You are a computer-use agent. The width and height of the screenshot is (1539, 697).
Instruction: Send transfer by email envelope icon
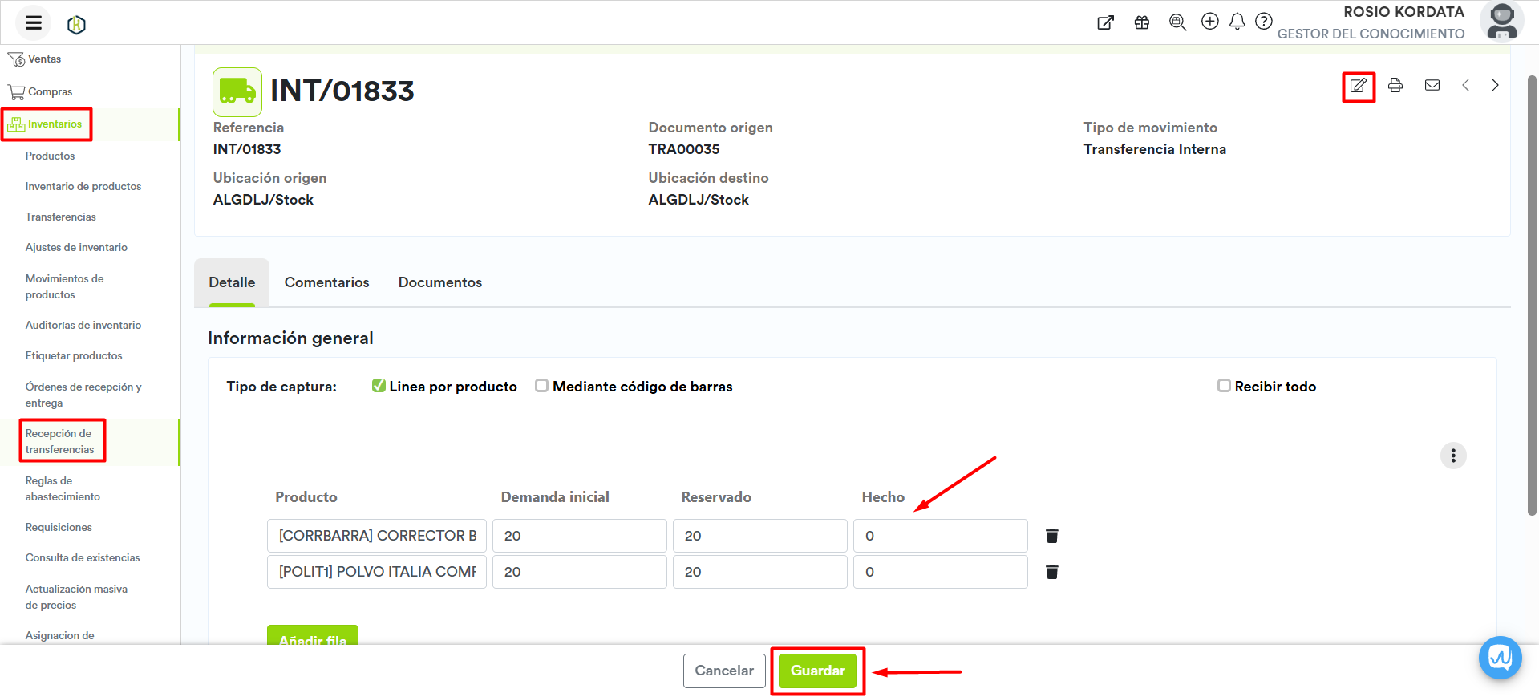click(1432, 86)
